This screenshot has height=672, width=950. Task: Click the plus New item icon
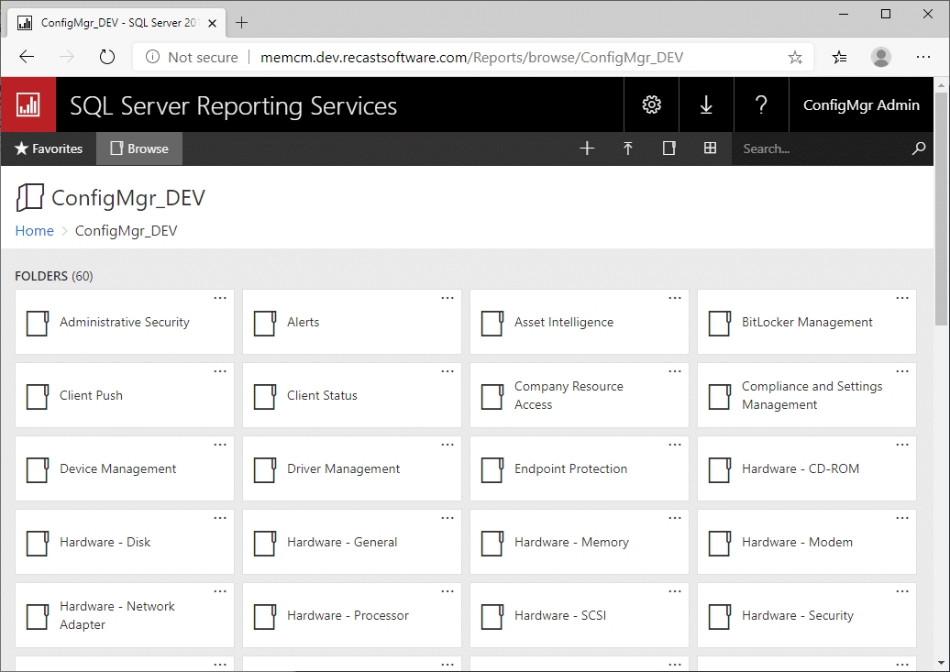pos(588,149)
